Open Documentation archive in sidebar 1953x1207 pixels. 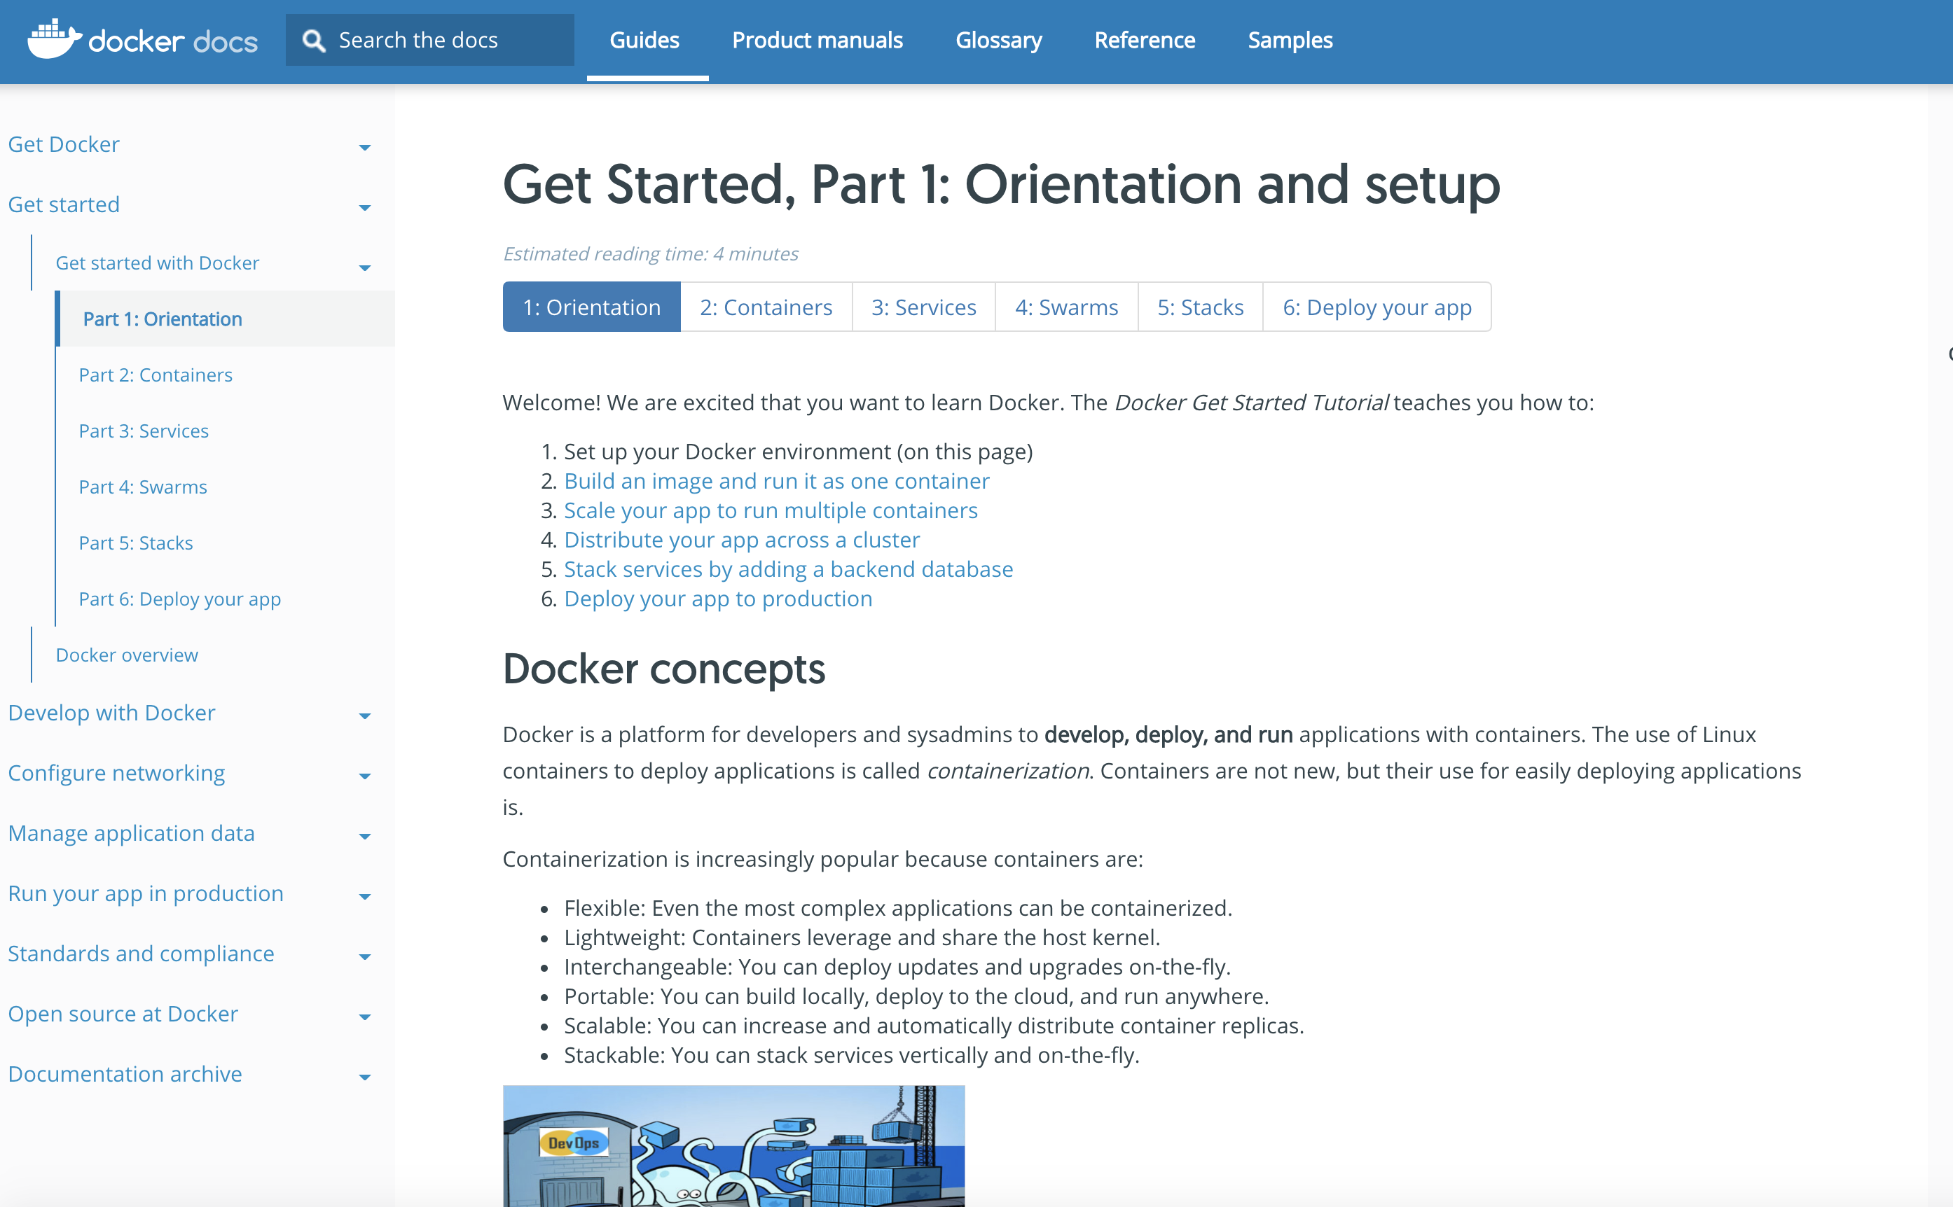125,1074
